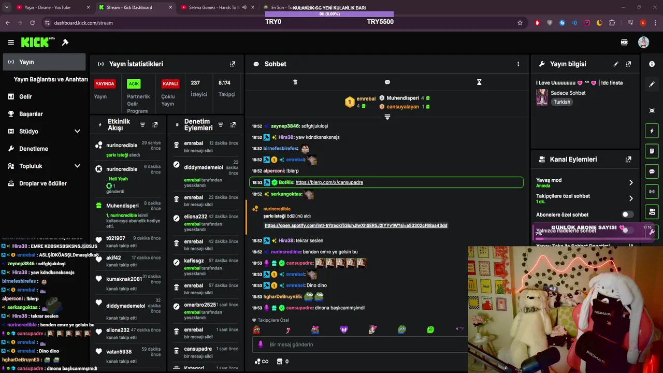
Task: Click the trash icon in the chat toolbar
Action: point(295,82)
